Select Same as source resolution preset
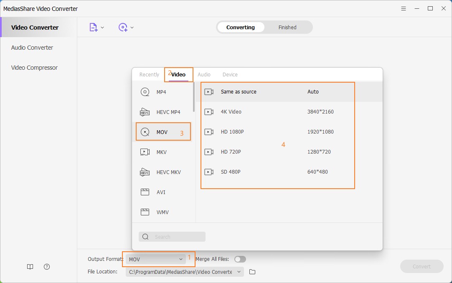The image size is (452, 283). 289,92
